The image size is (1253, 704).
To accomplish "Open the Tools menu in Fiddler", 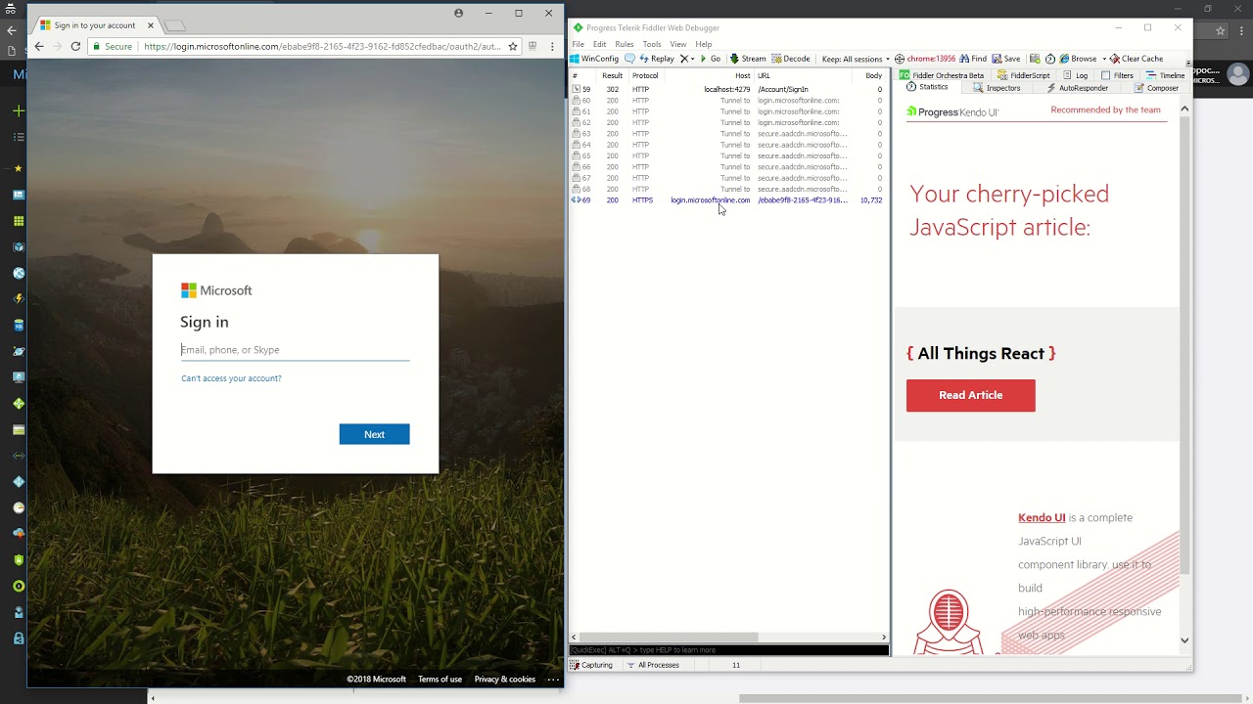I will point(652,44).
